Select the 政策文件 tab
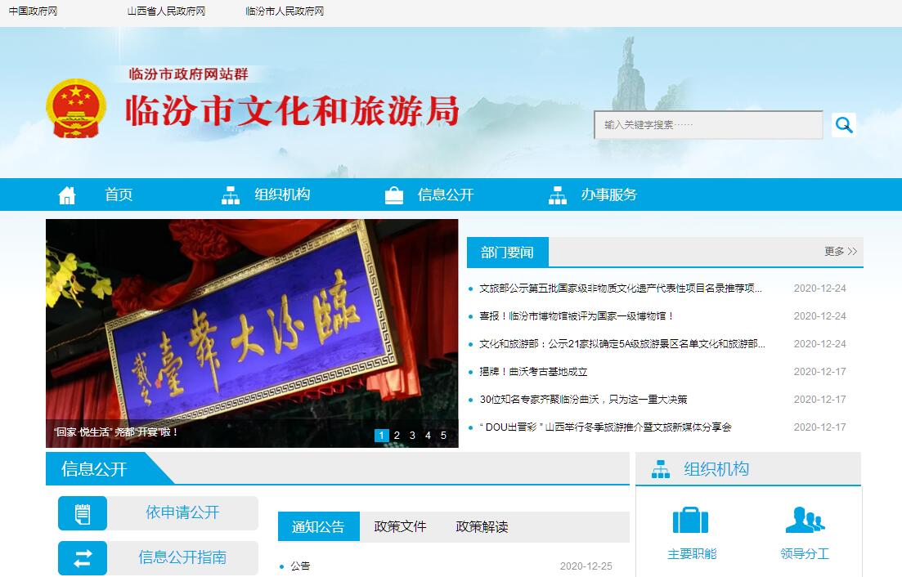Image resolution: width=902 pixels, height=577 pixels. (x=400, y=527)
